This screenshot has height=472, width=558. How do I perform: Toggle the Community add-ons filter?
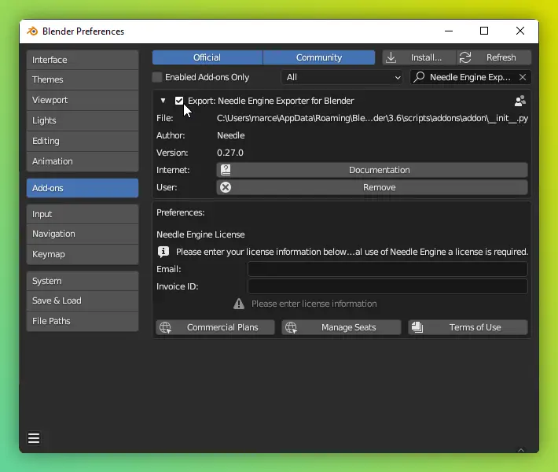(319, 57)
